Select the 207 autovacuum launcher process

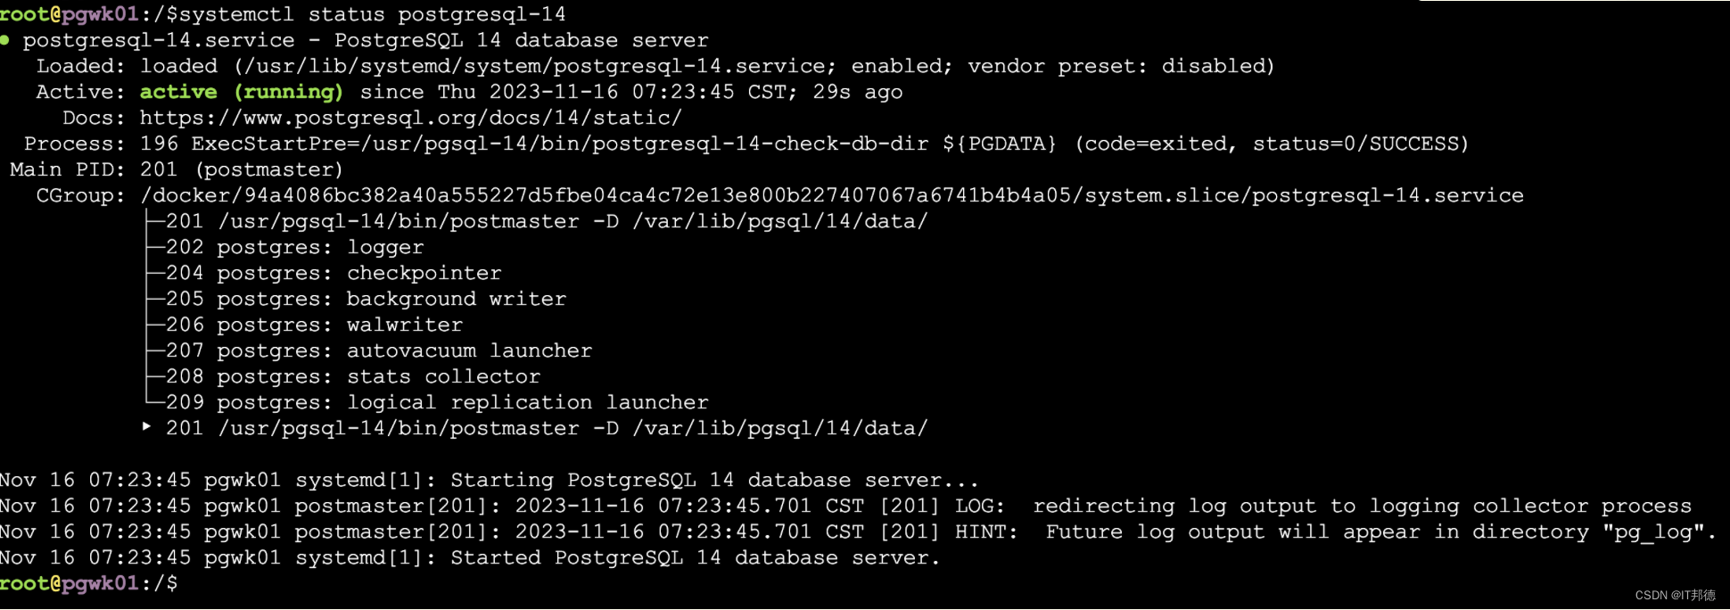[379, 350]
